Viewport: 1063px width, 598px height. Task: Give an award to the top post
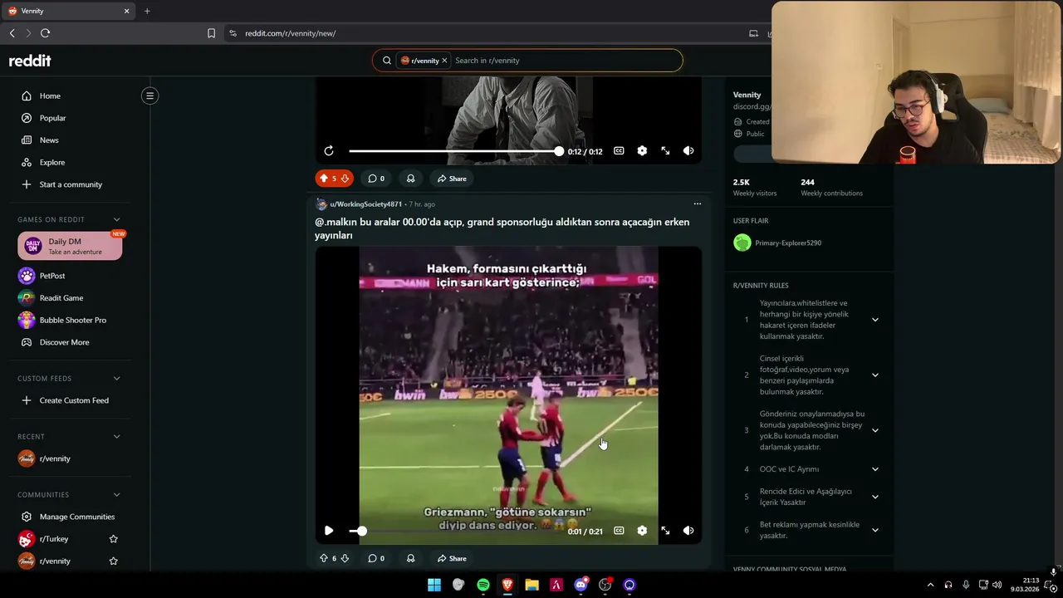pyautogui.click(x=410, y=179)
